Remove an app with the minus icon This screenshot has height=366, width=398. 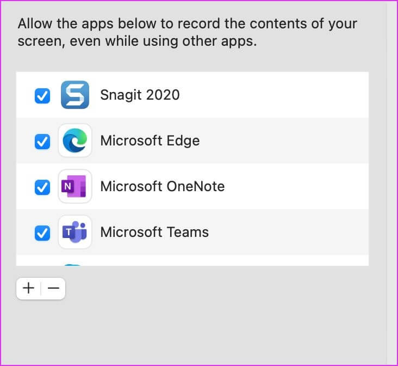click(x=53, y=288)
